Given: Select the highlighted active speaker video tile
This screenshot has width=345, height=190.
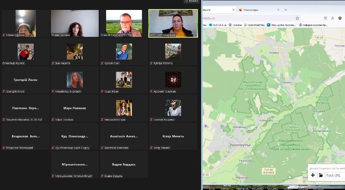Looking at the screenshot, I should point(173,23).
